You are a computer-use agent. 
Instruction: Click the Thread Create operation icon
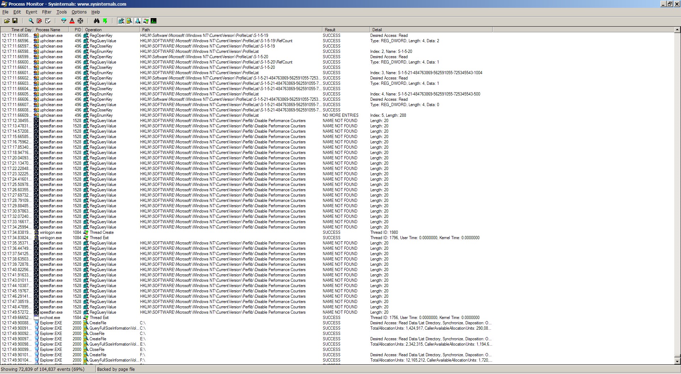click(86, 232)
